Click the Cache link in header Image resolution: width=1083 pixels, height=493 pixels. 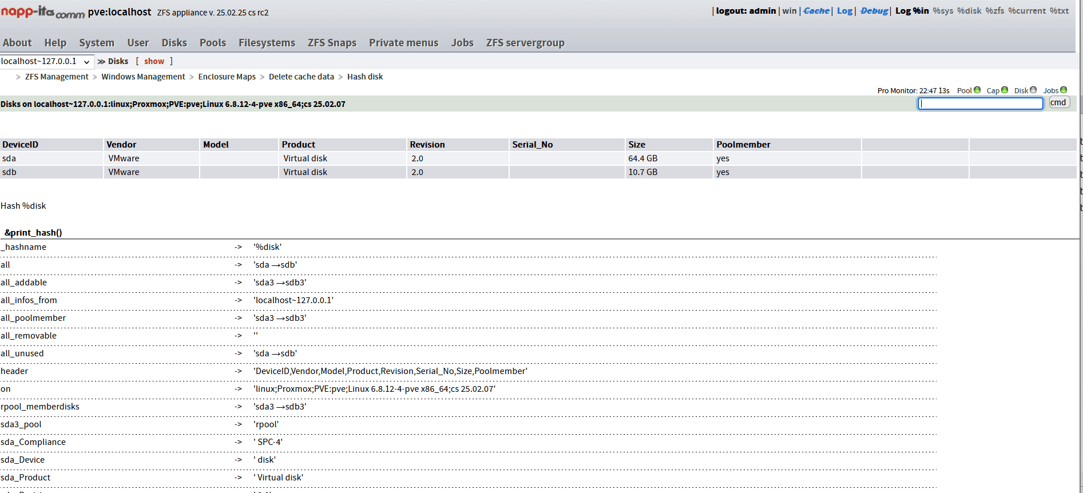tap(816, 11)
